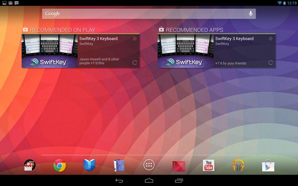Open the all apps drawer

(149, 165)
